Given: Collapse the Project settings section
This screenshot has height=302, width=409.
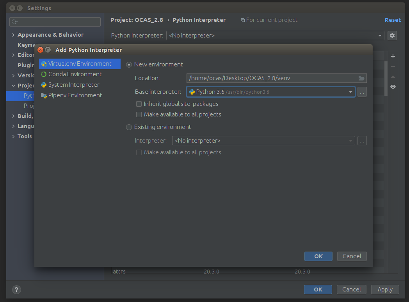Looking at the screenshot, I should coord(13,86).
